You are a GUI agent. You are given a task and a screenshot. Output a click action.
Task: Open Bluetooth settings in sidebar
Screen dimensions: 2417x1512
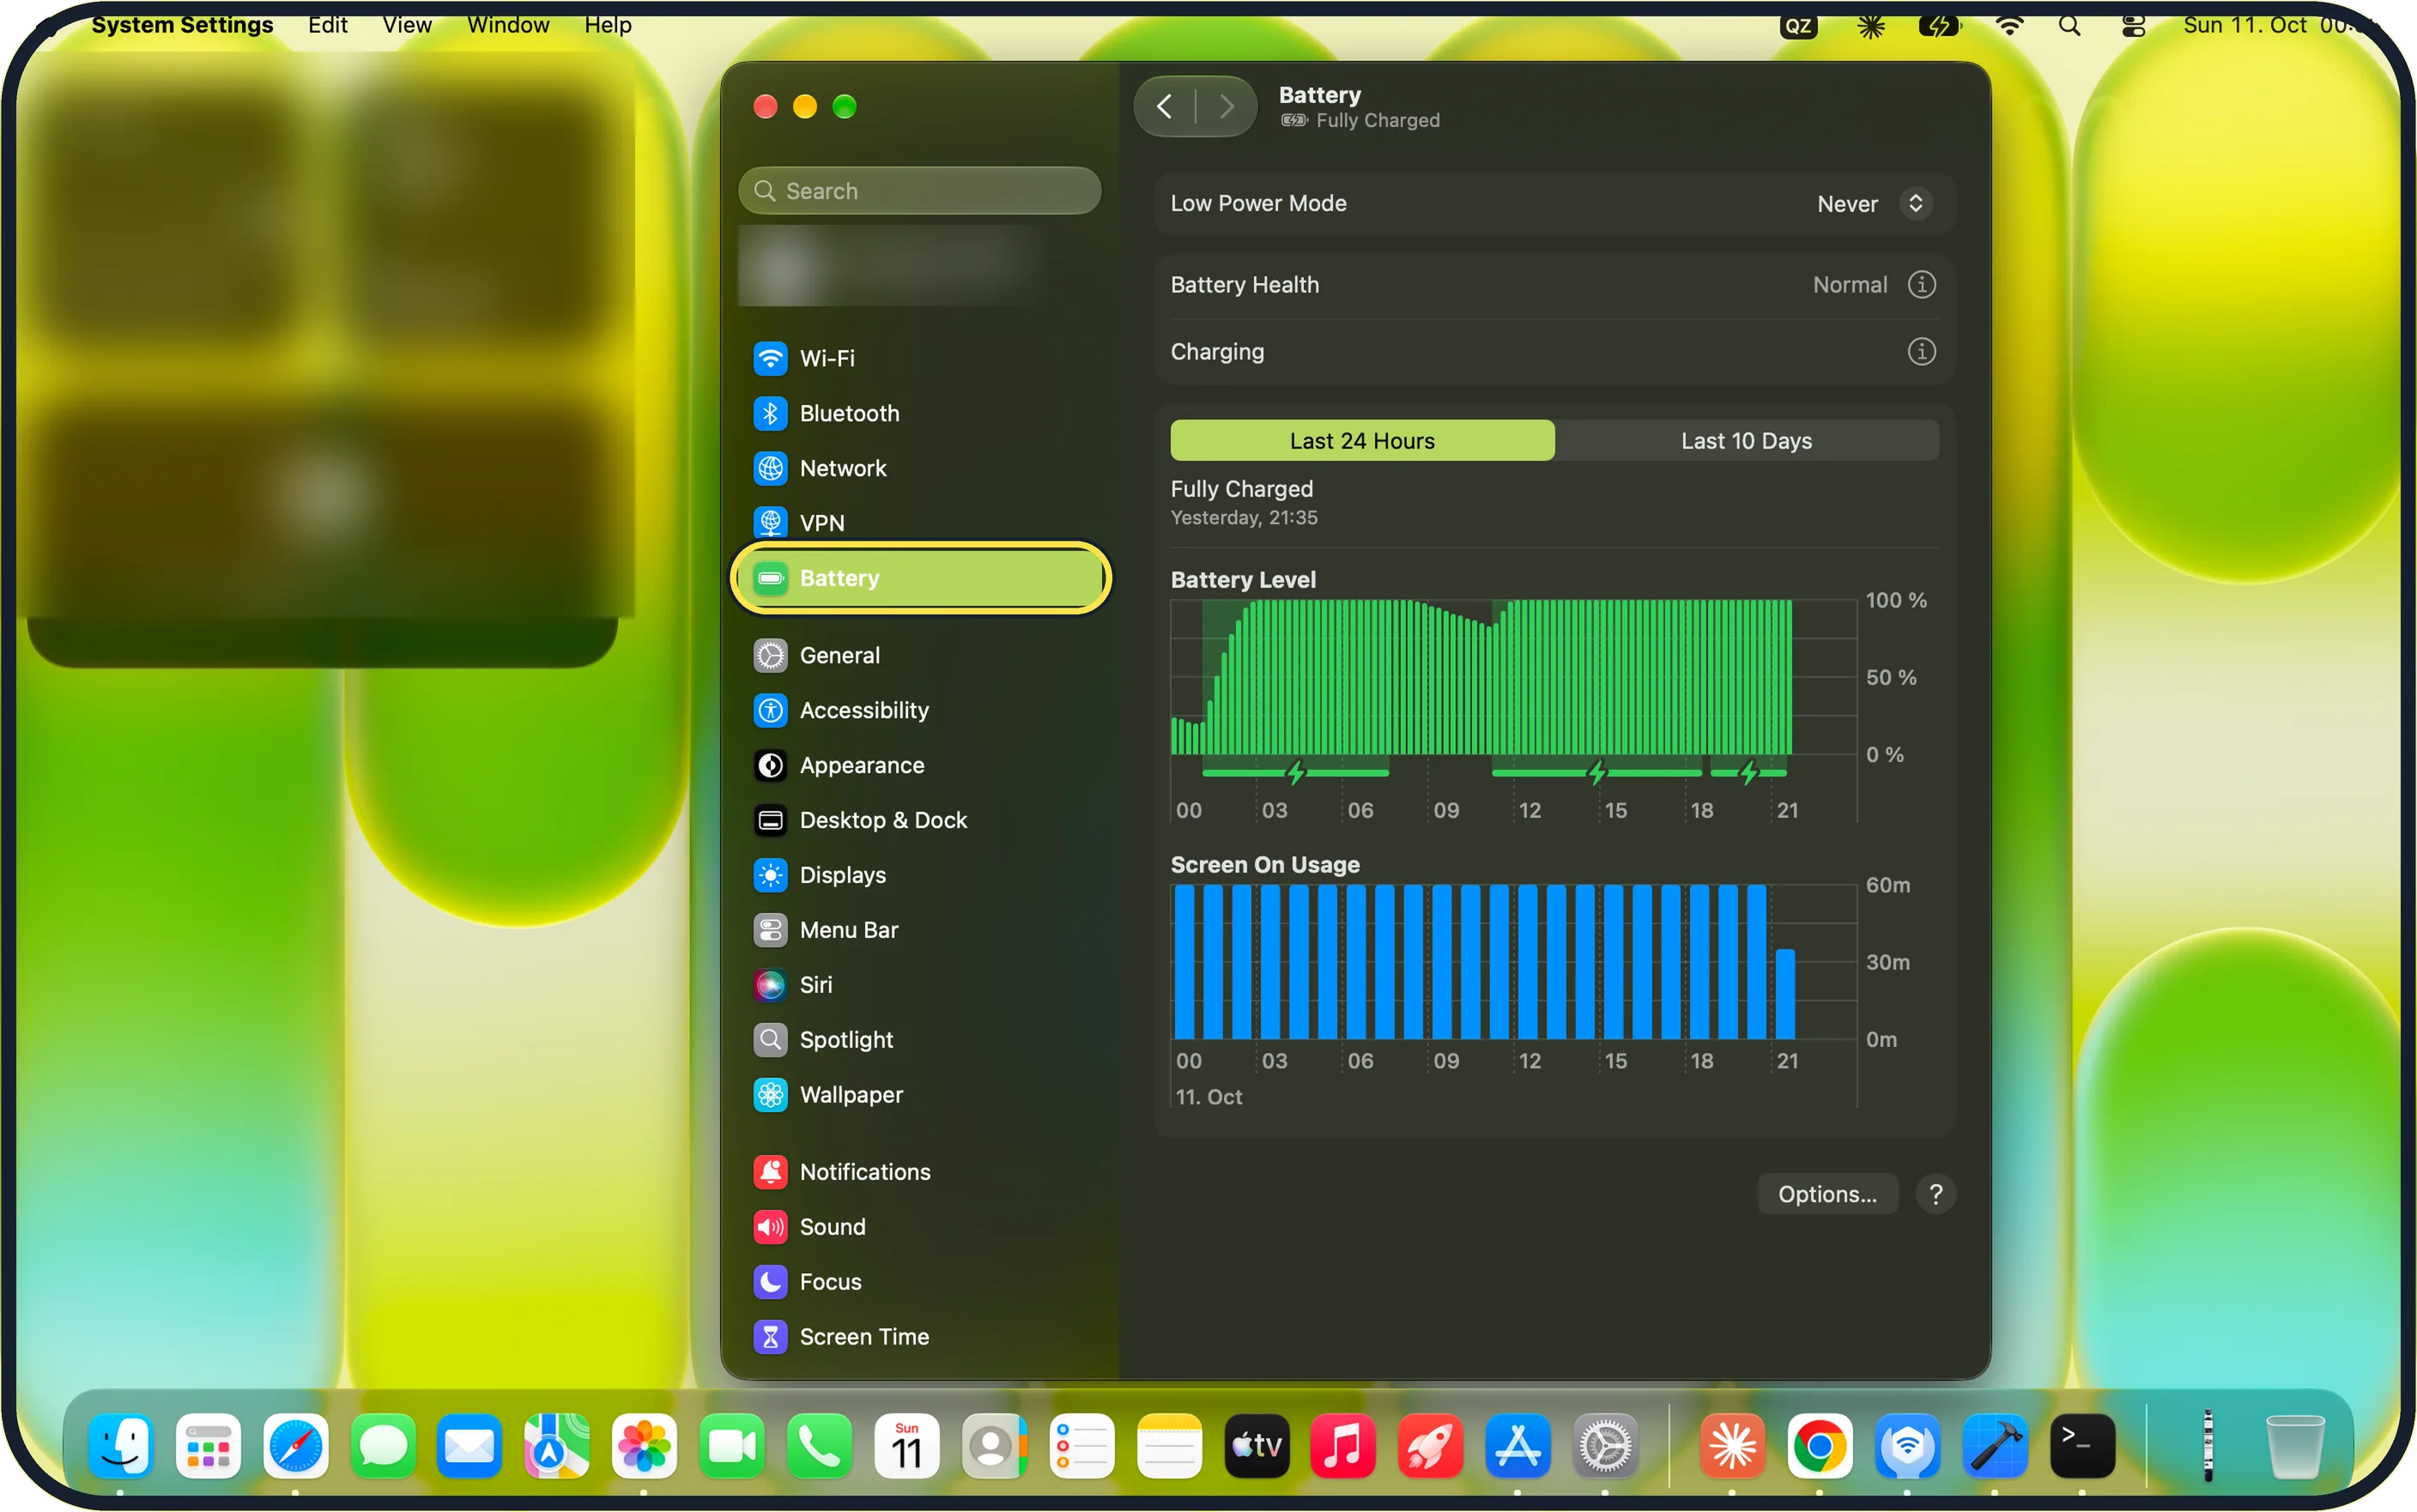coord(919,413)
